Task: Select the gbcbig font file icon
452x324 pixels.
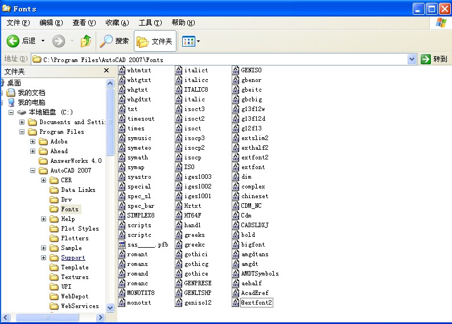Action: point(236,99)
